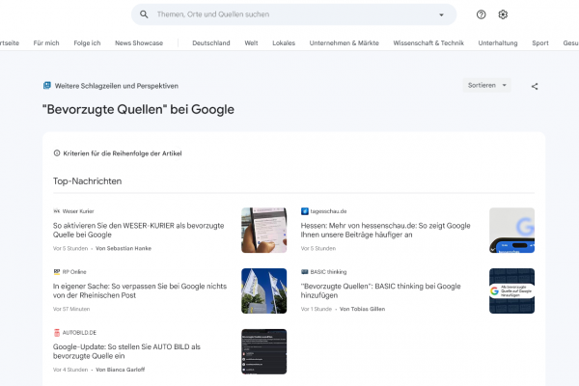Click the Weser Kurier source name
The width and height of the screenshot is (579, 386).
pyautogui.click(x=78, y=211)
